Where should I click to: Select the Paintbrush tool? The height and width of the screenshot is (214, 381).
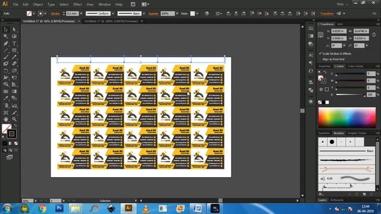[6, 57]
